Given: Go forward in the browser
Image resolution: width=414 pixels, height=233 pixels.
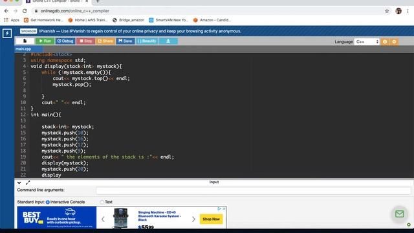Looking at the screenshot, I should [x=16, y=11].
